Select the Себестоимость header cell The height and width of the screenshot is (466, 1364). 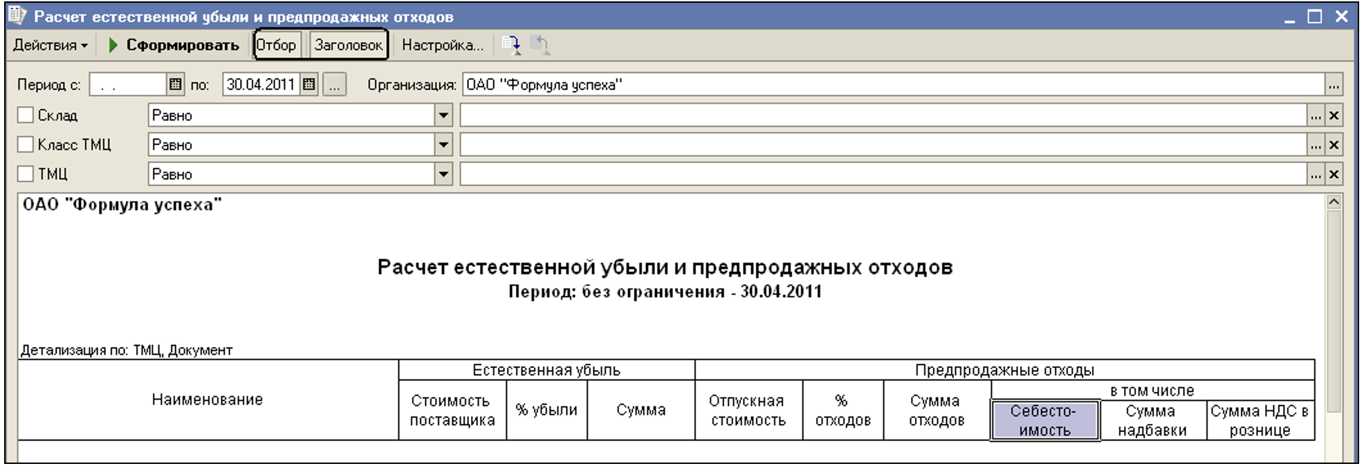[x=1044, y=420]
